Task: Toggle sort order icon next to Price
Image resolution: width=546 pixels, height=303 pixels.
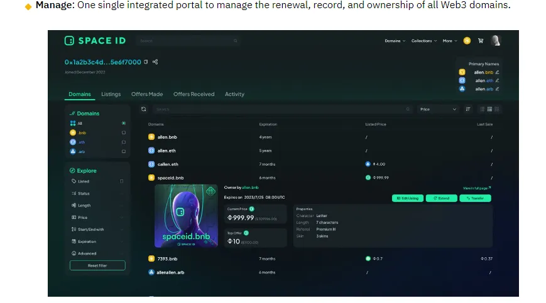Action: pos(468,109)
